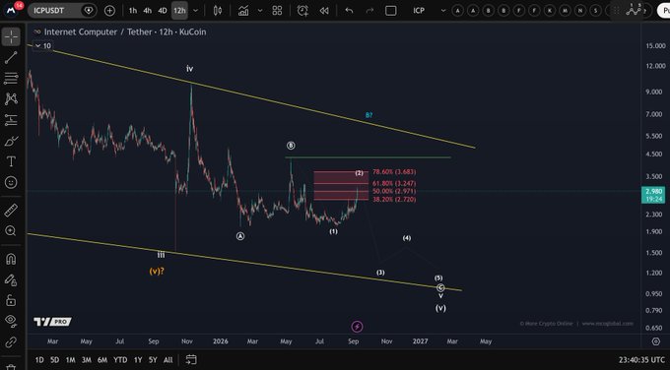Open indicator templates grid
This screenshot has width=670, height=370.
pos(277,11)
